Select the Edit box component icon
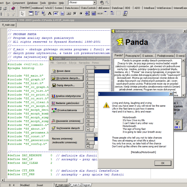The height and width of the screenshot is (187, 187). (56, 13)
